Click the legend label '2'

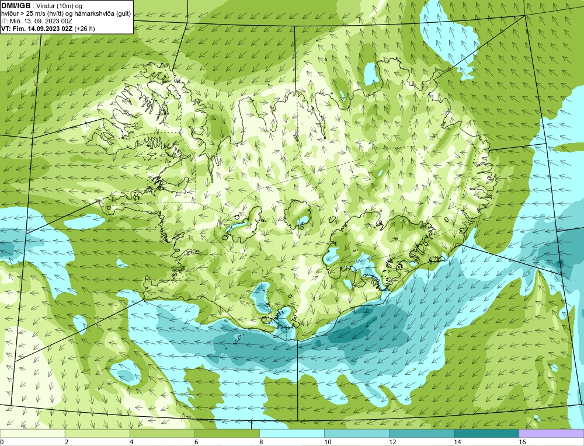(67, 442)
